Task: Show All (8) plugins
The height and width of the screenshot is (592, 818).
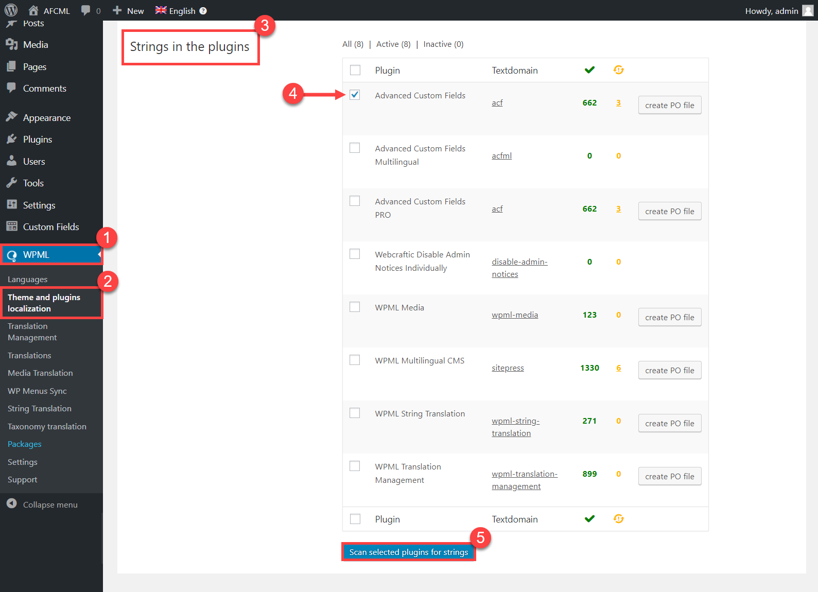Action: [353, 44]
